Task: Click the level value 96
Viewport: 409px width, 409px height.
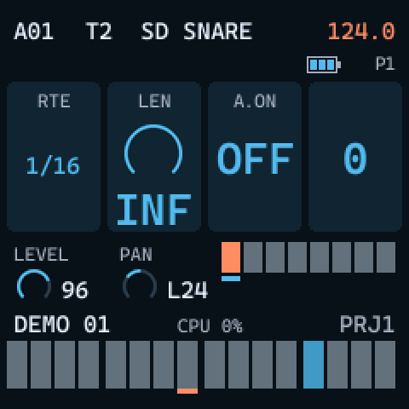Action: [x=75, y=290]
